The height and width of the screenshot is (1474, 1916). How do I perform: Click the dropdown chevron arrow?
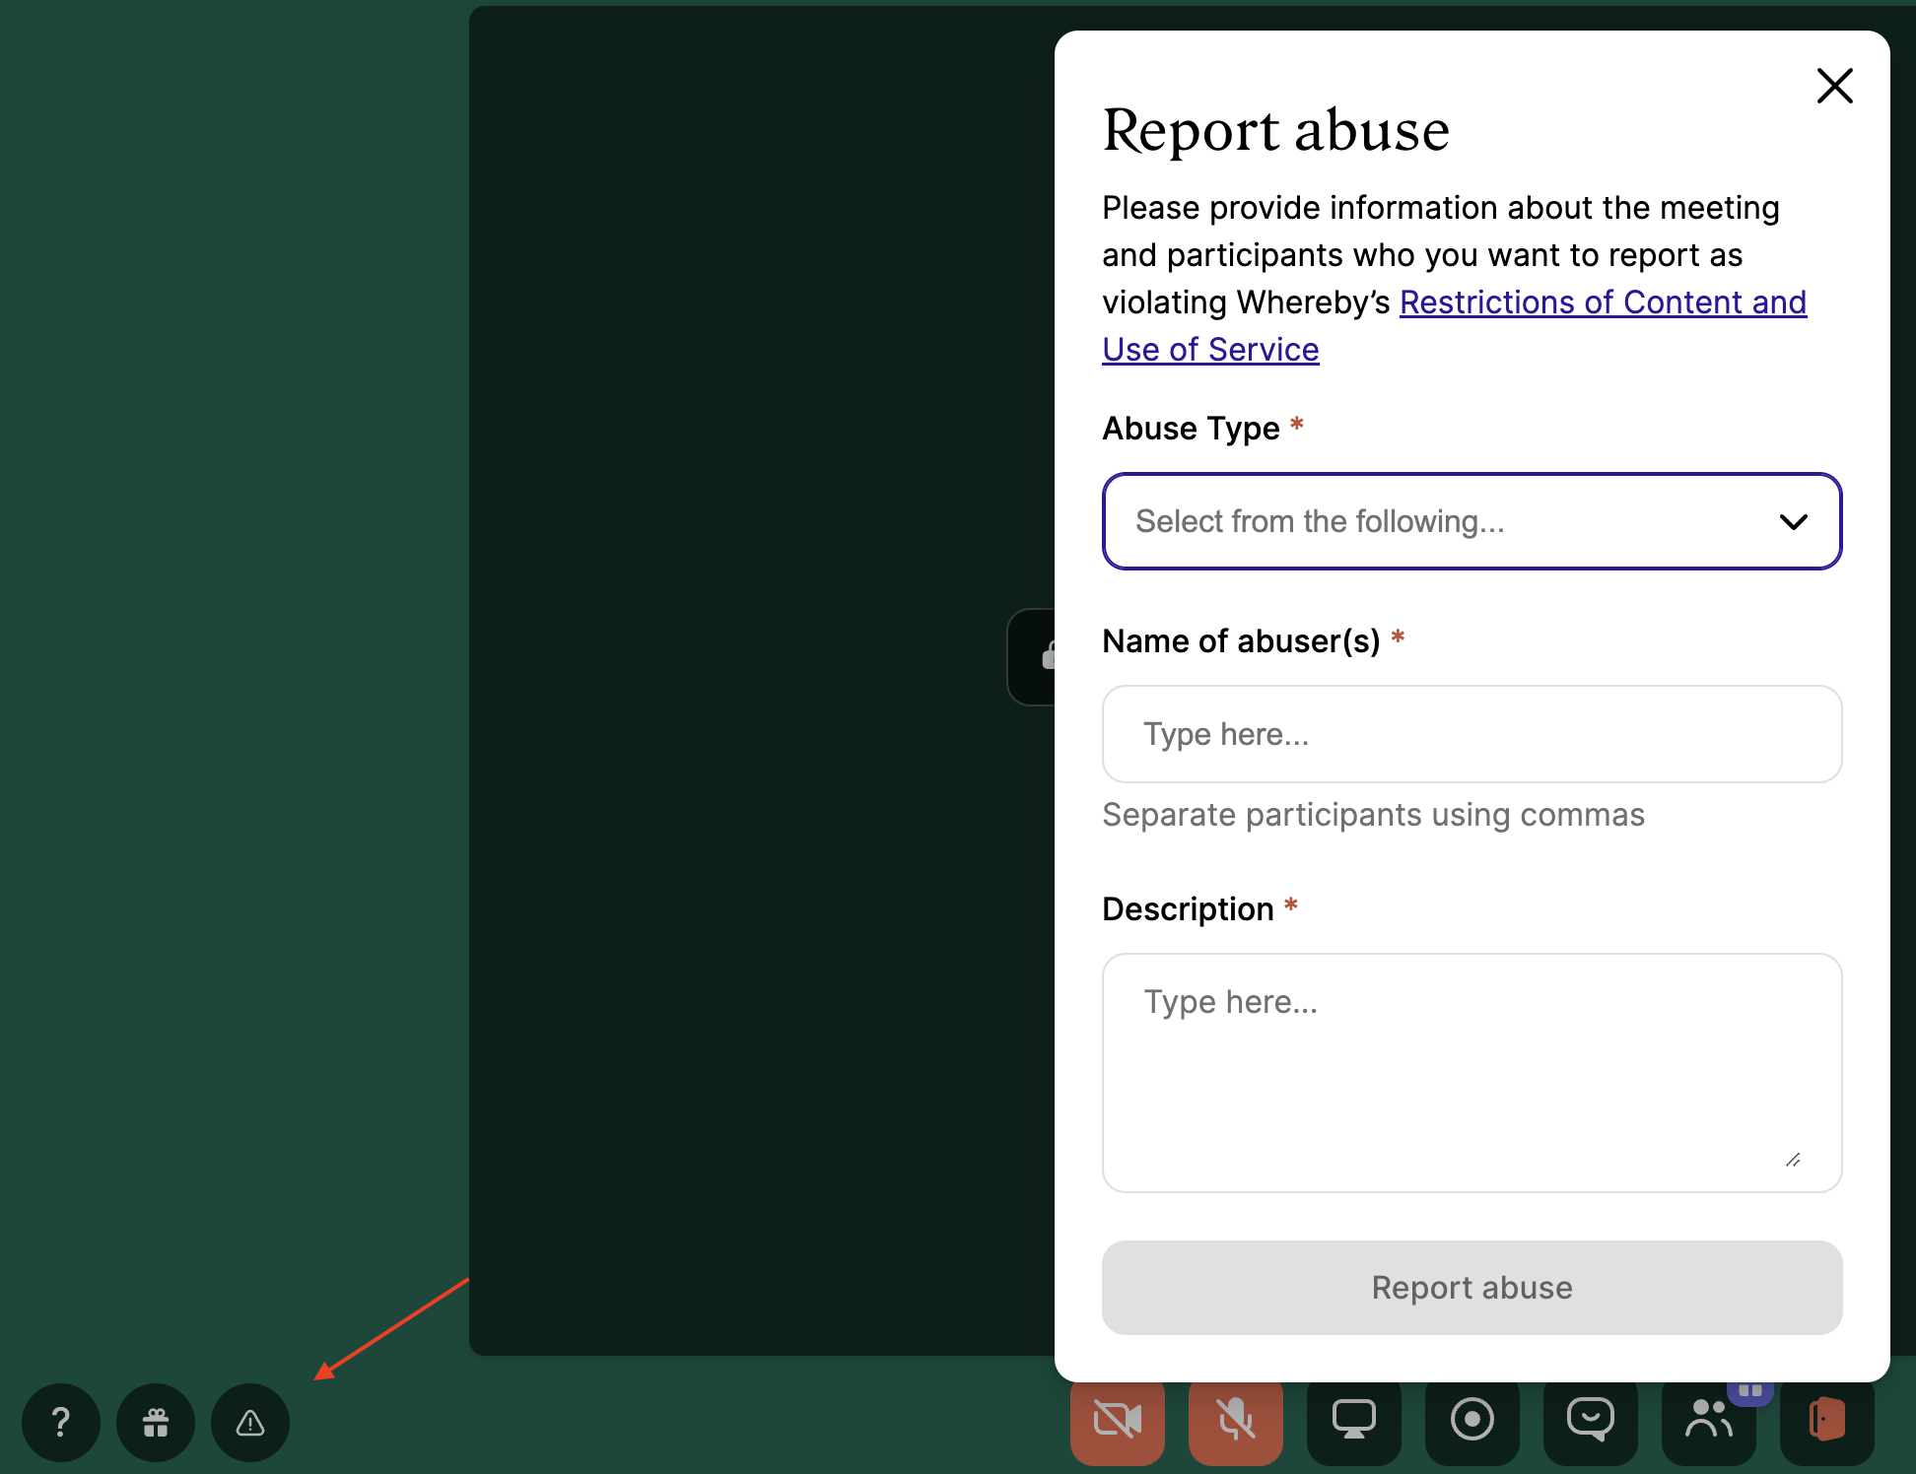pos(1793,521)
